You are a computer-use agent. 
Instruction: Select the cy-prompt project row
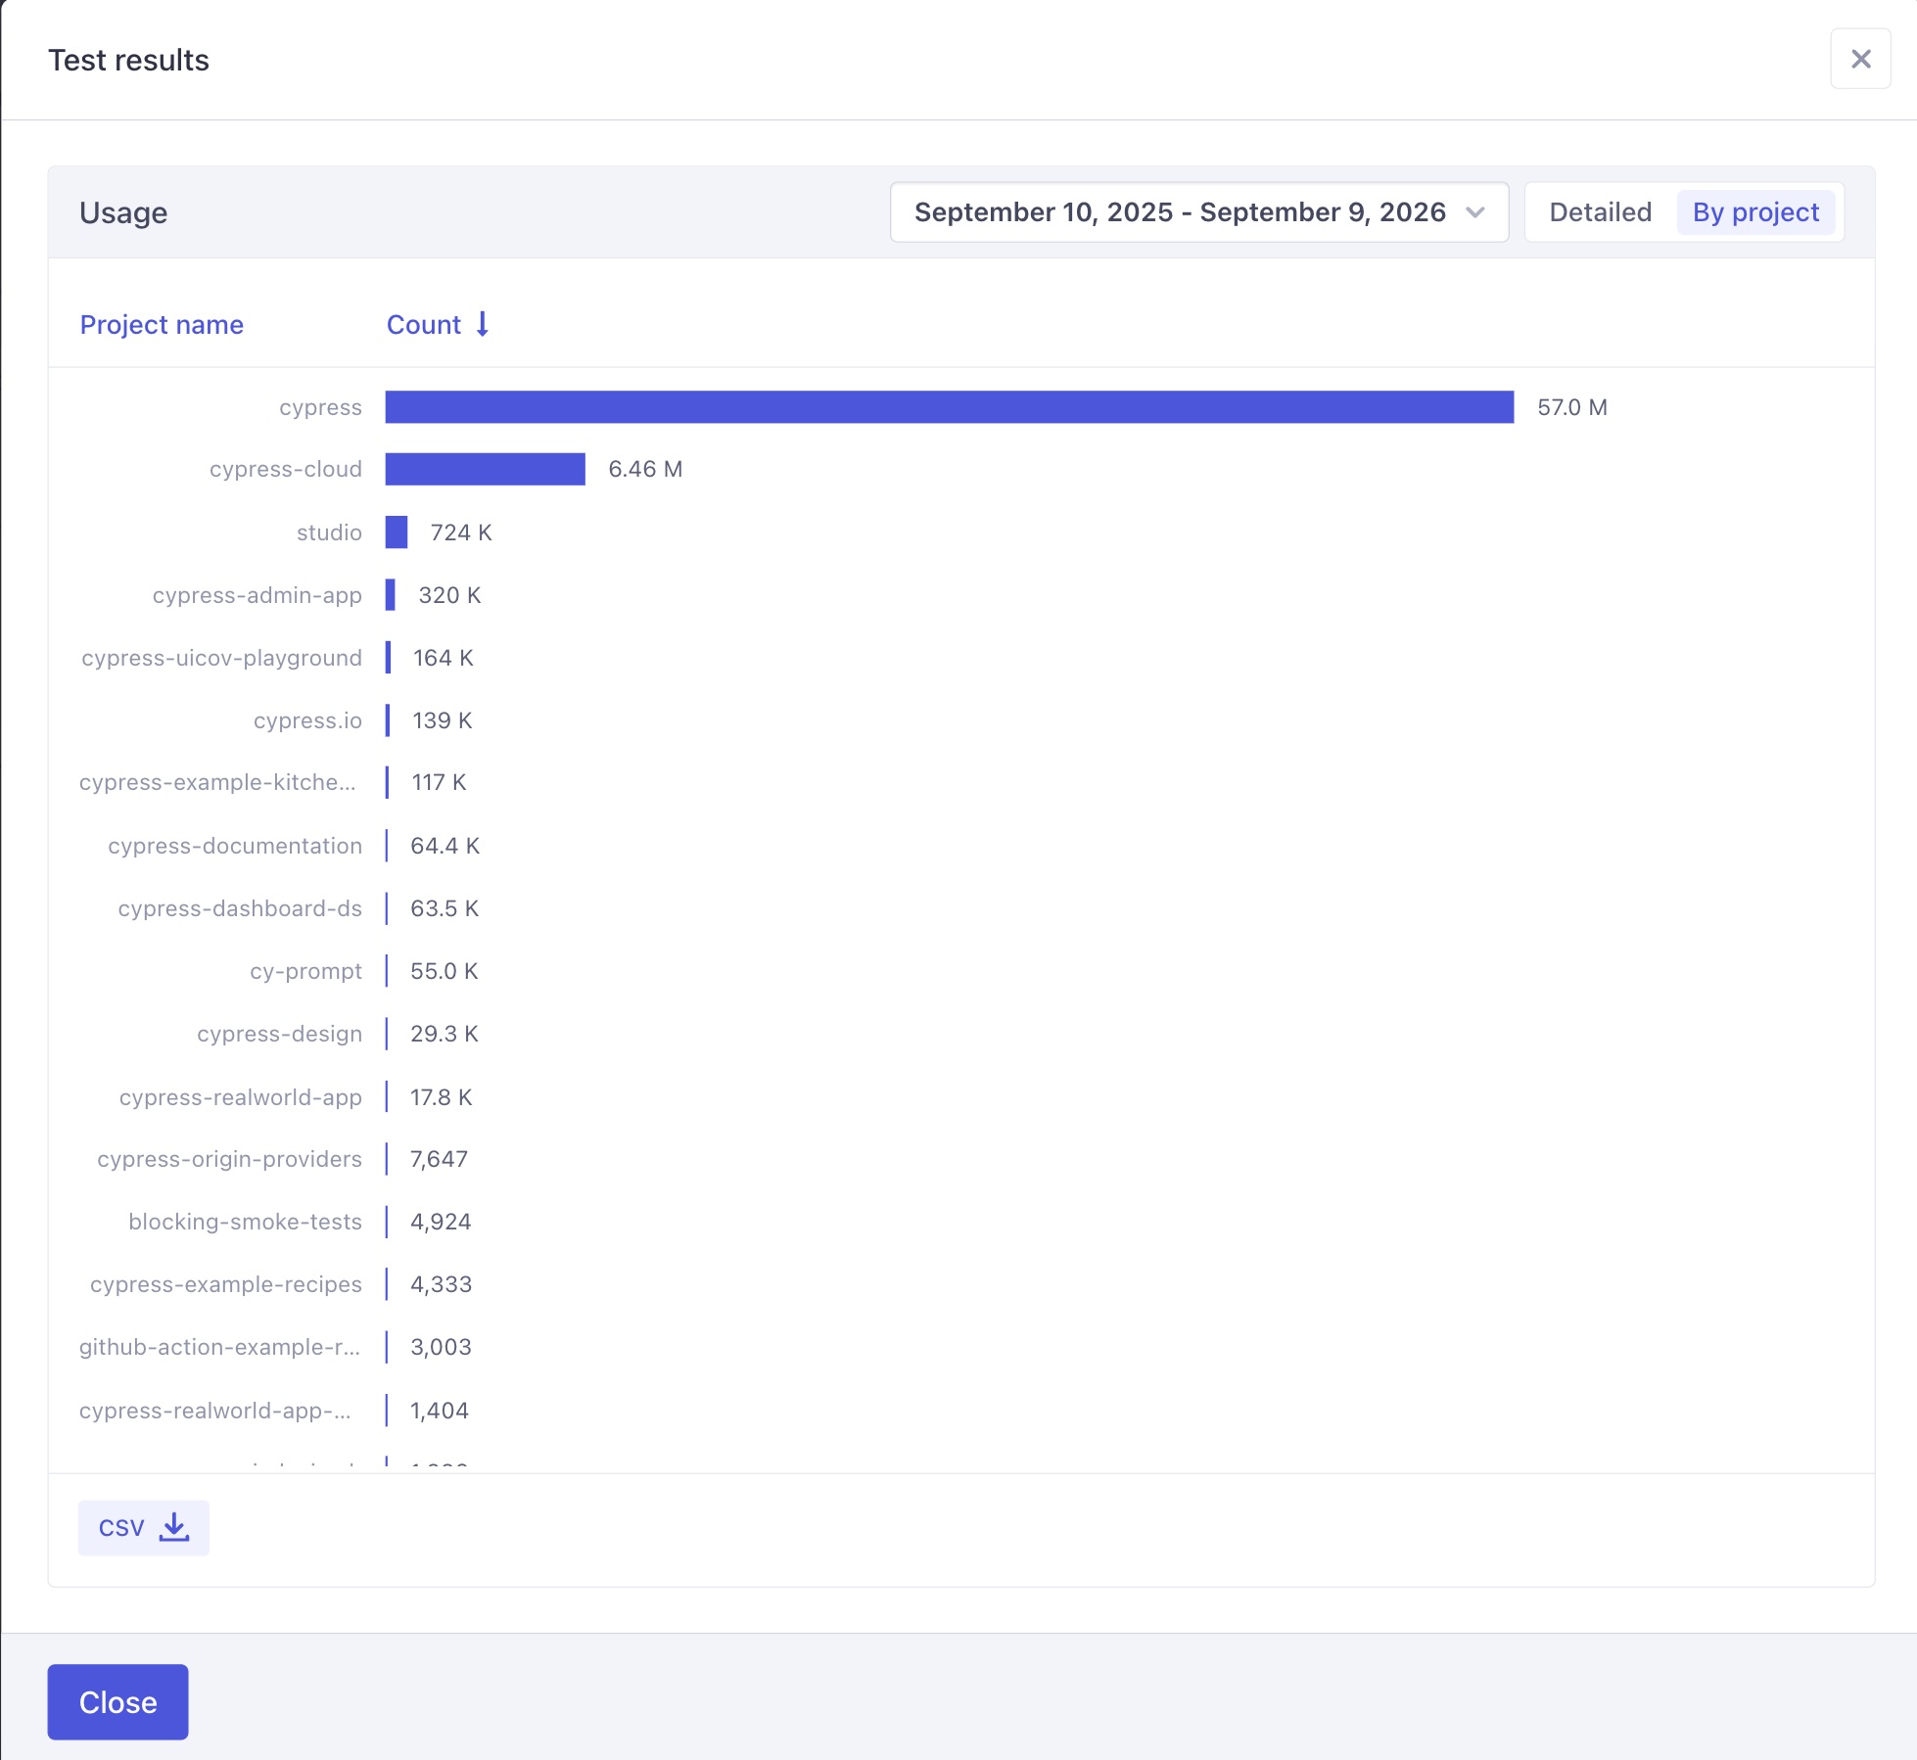coord(306,970)
